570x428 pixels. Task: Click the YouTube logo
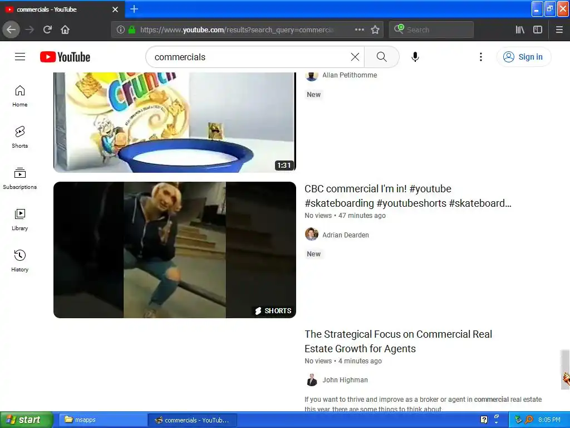[65, 57]
